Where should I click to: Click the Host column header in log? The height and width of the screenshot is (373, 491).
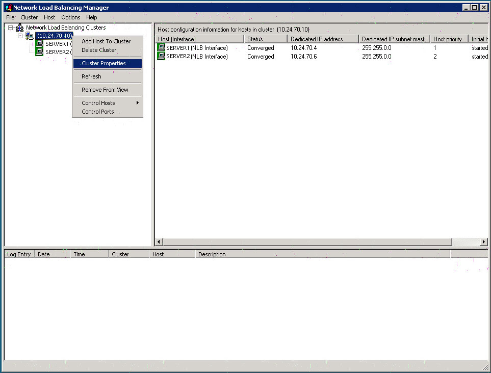click(172, 254)
